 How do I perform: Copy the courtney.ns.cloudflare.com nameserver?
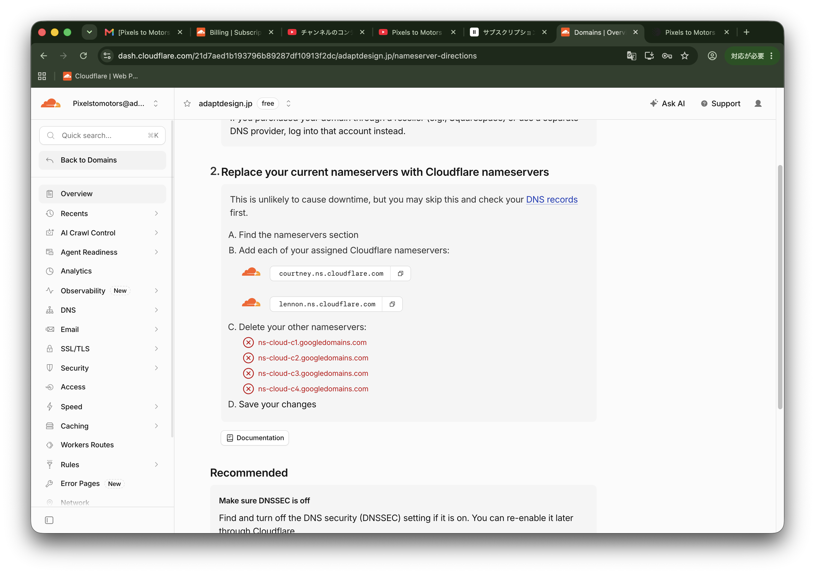400,273
